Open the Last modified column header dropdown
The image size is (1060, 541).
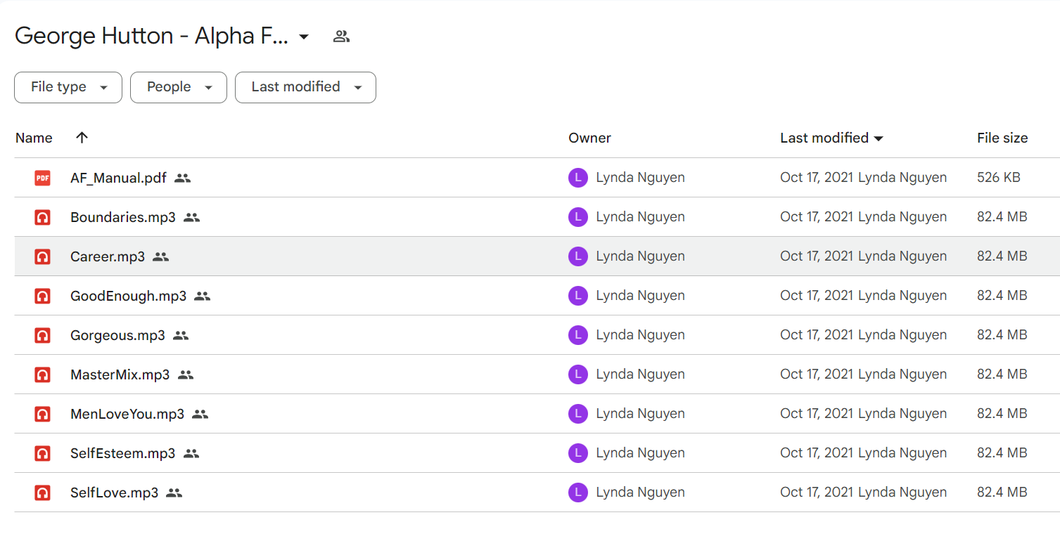(879, 139)
